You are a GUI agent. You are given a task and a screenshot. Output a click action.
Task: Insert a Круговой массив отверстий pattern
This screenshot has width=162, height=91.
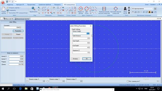pos(116,10)
